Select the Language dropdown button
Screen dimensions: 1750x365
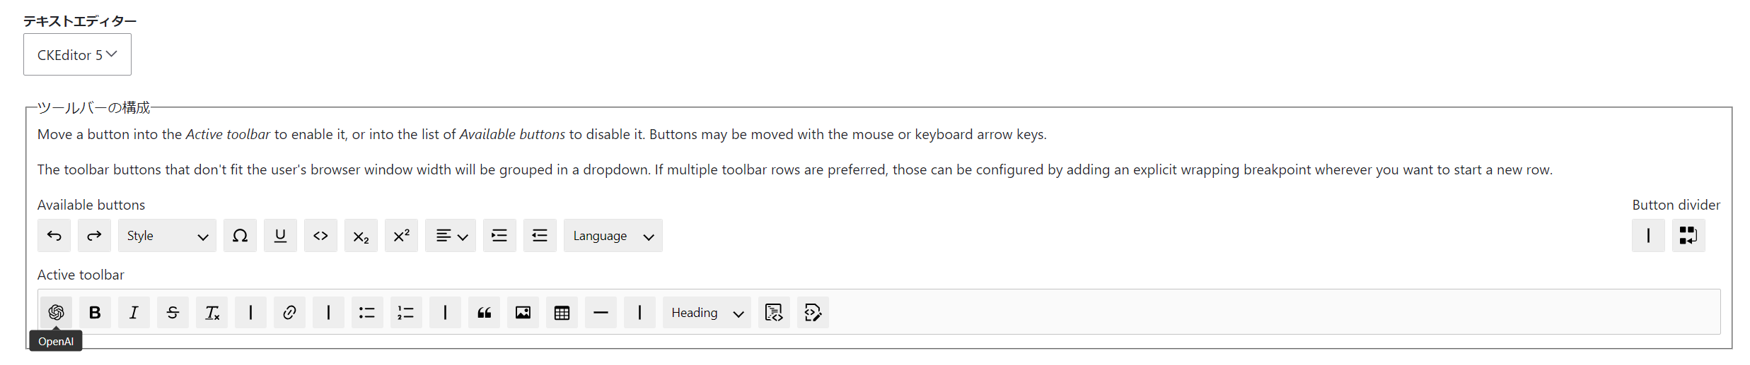coord(613,236)
